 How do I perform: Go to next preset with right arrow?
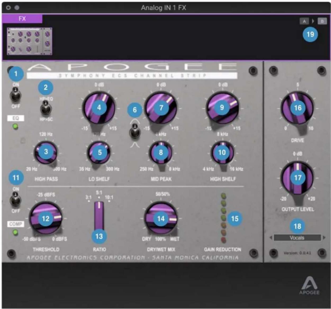pyautogui.click(x=324, y=238)
